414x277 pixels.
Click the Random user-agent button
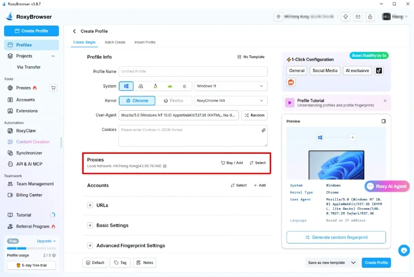(254, 115)
